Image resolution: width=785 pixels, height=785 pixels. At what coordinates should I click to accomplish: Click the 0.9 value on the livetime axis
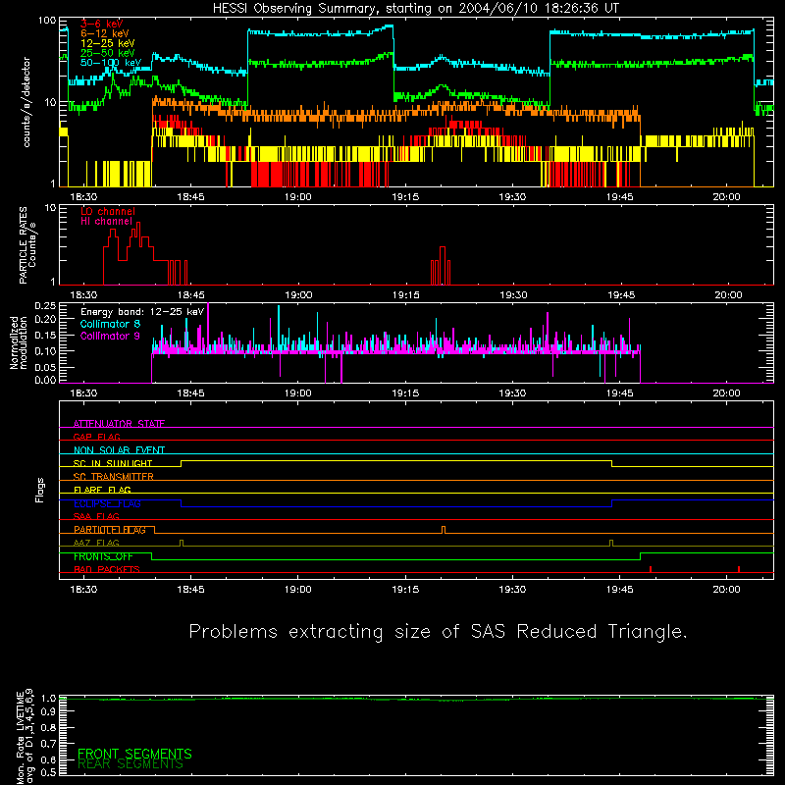pyautogui.click(x=48, y=712)
